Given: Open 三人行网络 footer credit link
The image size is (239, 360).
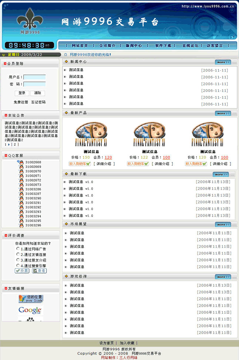Looking at the screenshot, I should [x=128, y=358].
